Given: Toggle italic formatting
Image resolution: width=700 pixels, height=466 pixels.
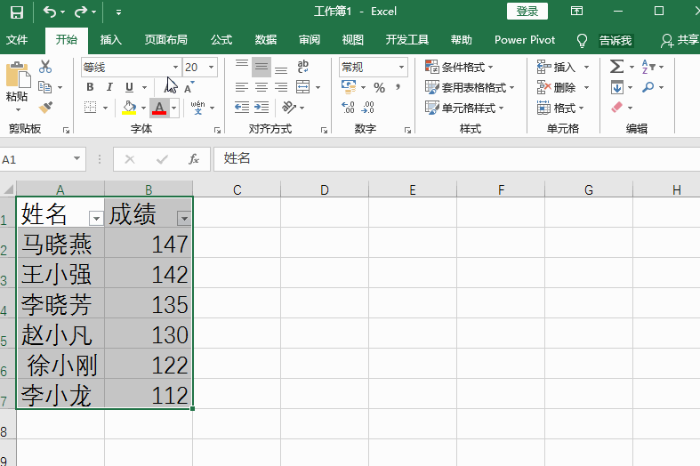Looking at the screenshot, I should click(x=109, y=87).
